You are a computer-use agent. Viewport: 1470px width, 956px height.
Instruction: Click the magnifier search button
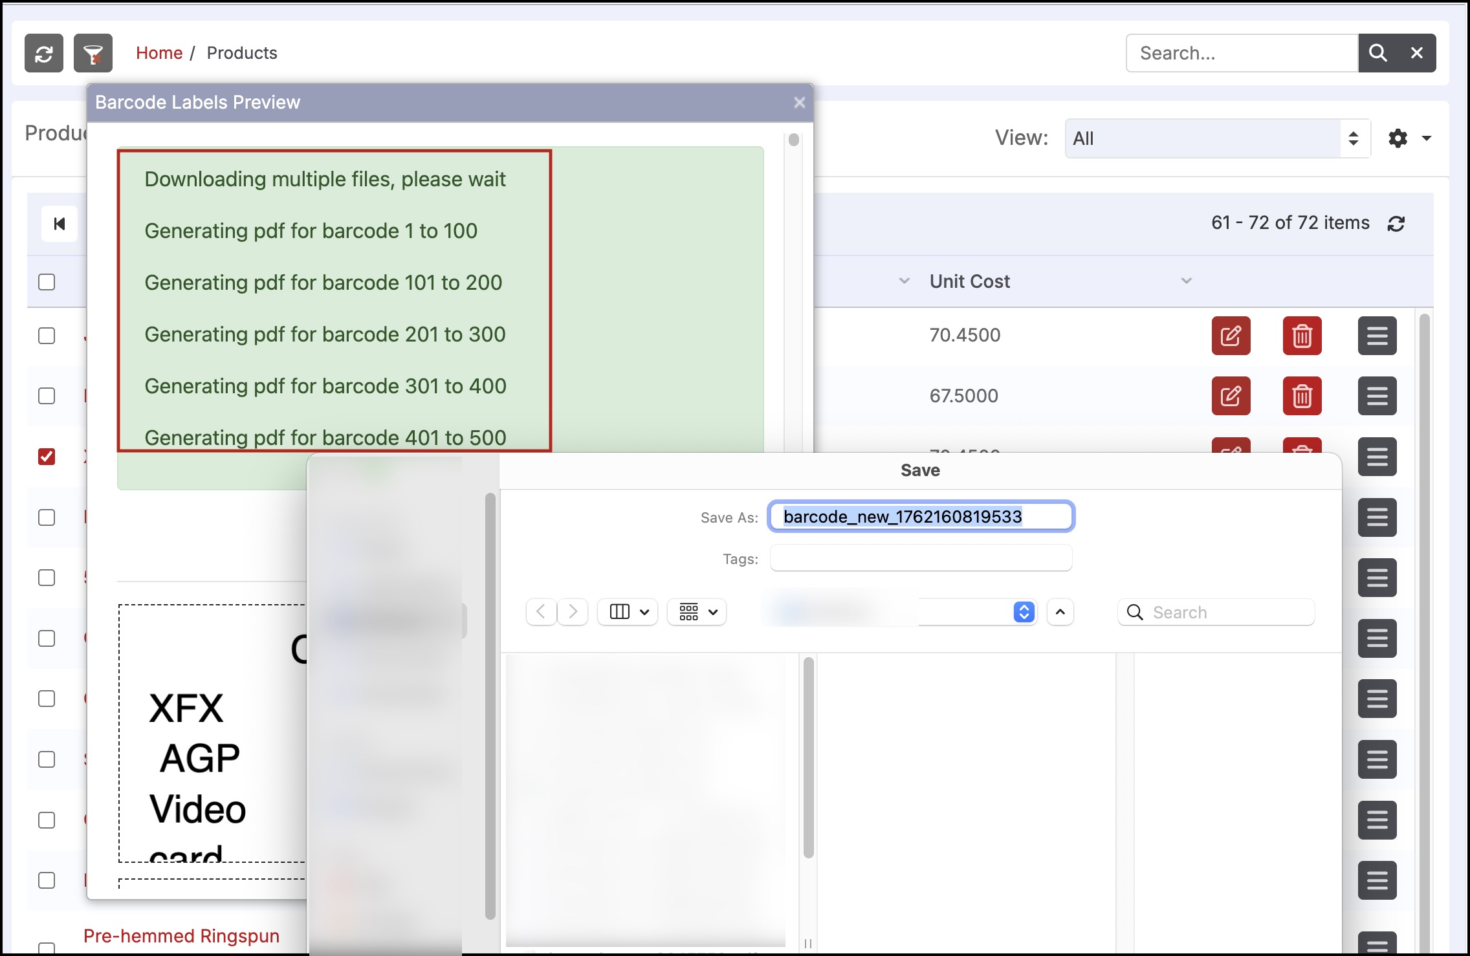1377,53
